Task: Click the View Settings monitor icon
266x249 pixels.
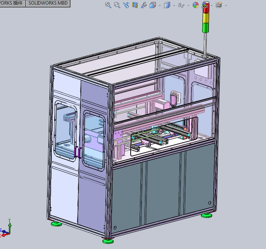Action: [219, 5]
